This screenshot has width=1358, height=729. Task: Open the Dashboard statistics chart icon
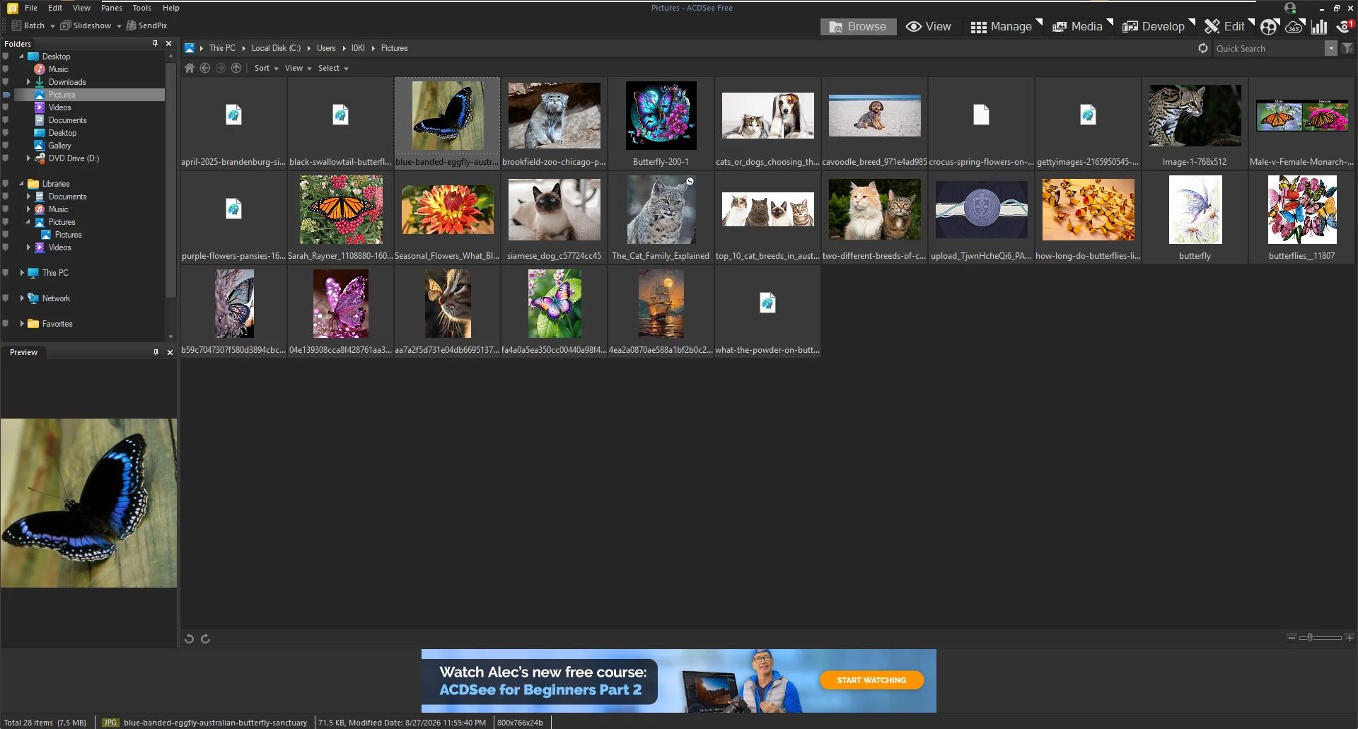(x=1319, y=27)
